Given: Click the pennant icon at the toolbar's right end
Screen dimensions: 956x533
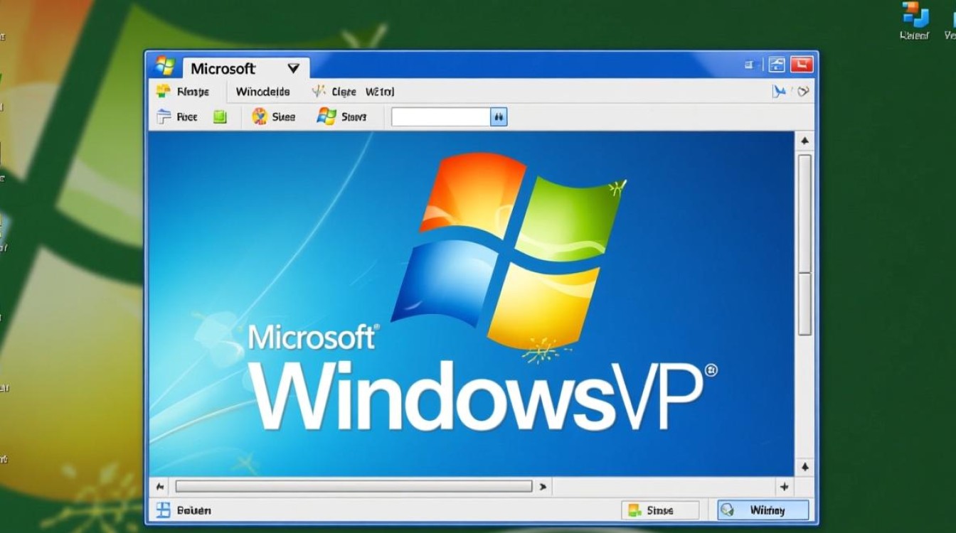Looking at the screenshot, I should point(780,91).
